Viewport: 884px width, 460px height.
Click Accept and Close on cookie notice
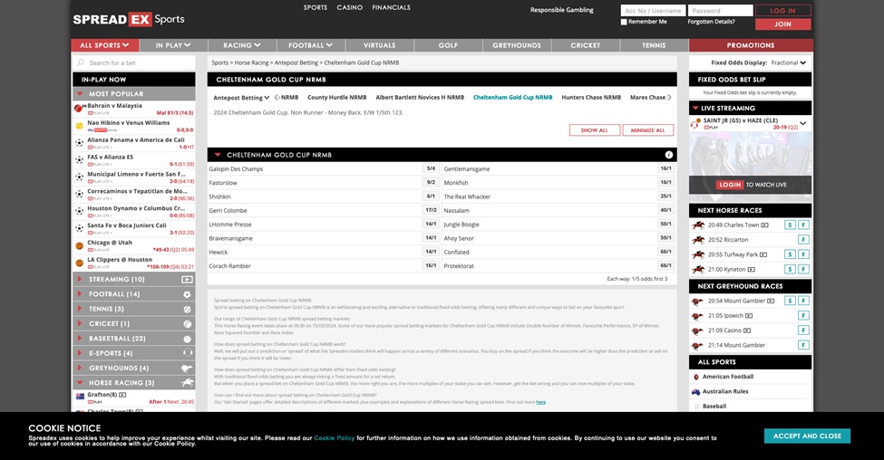click(807, 436)
